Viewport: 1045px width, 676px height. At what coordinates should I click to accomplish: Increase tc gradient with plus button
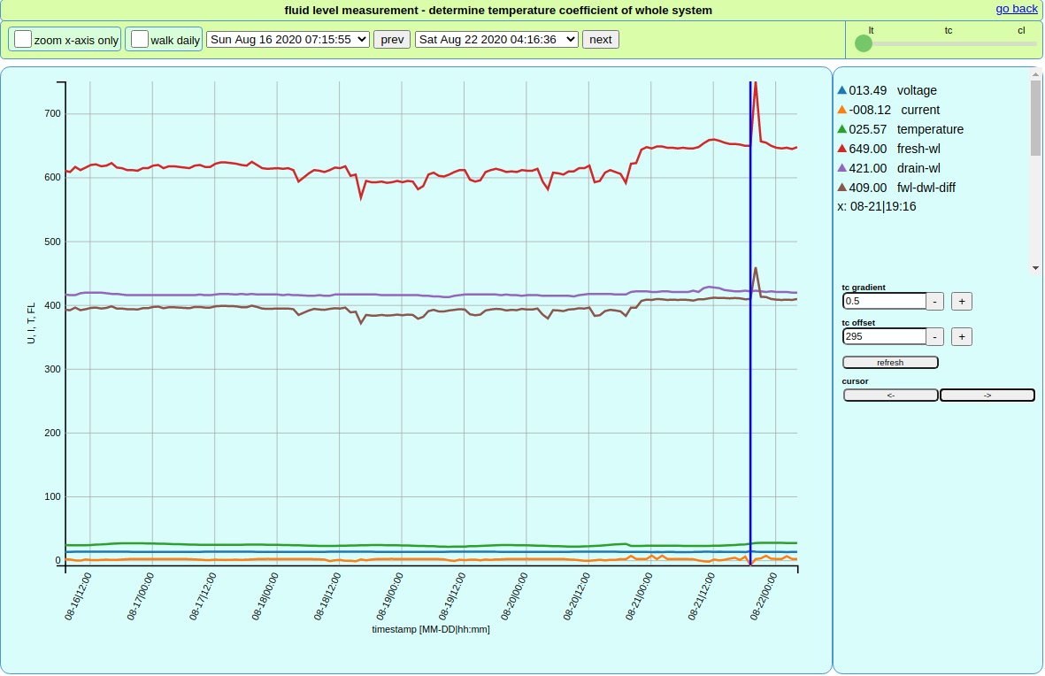tap(962, 301)
